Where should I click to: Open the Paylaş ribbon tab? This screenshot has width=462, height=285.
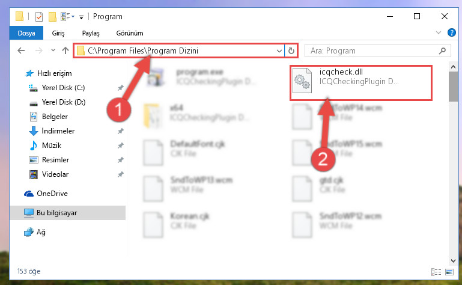point(91,33)
